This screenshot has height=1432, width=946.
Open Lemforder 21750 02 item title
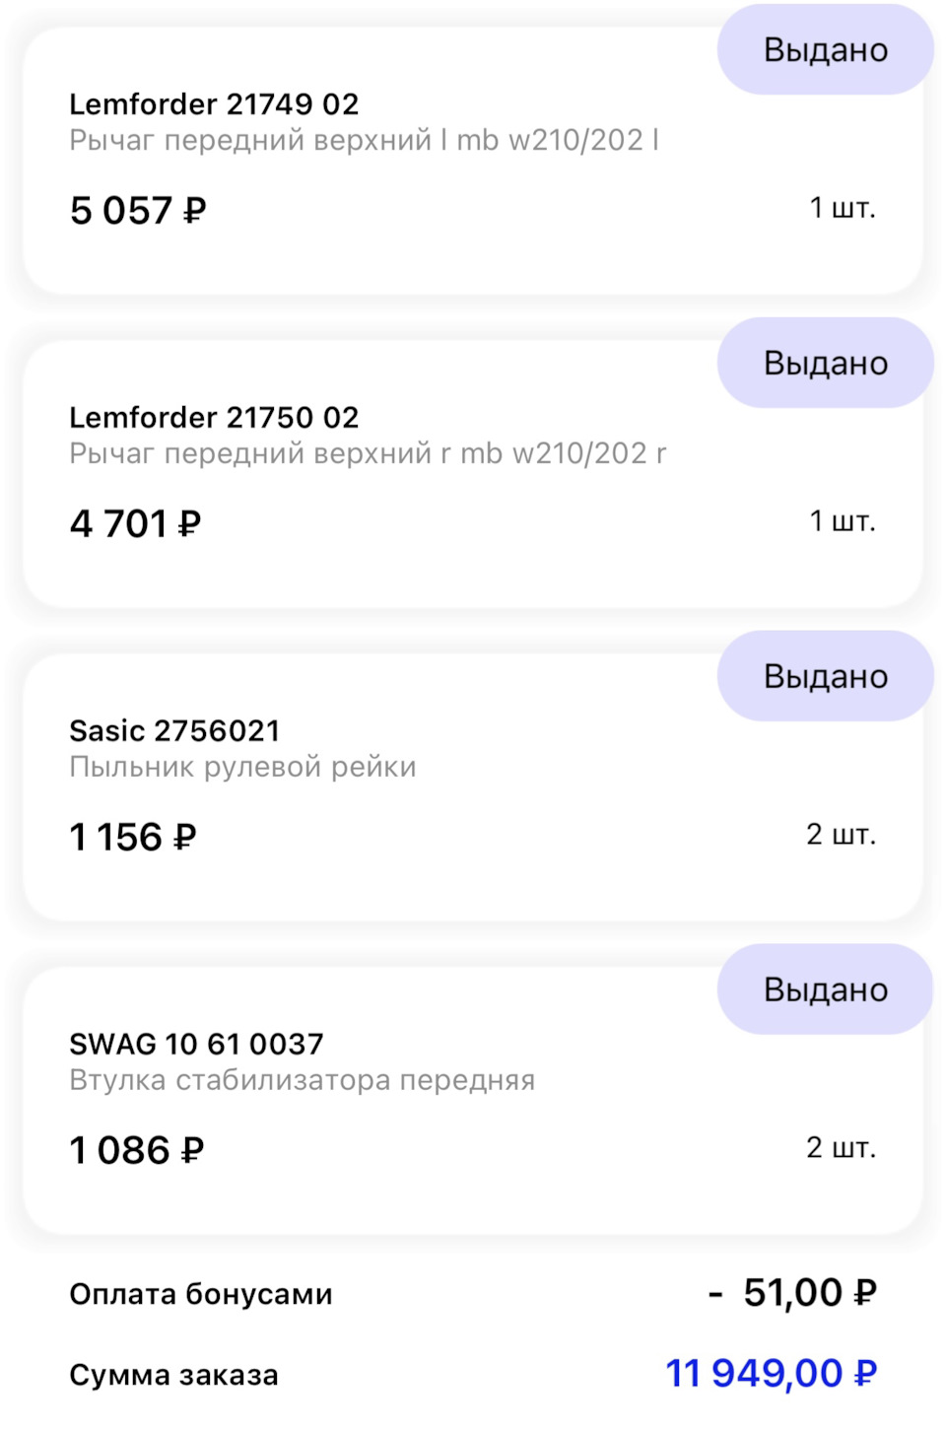[x=214, y=418]
